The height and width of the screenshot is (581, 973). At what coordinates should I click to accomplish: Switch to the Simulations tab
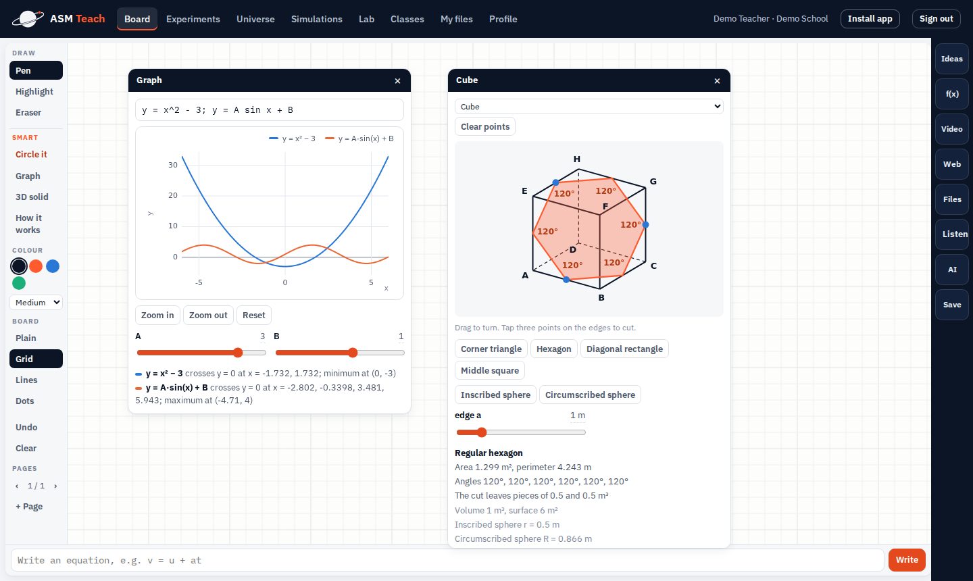[317, 19]
